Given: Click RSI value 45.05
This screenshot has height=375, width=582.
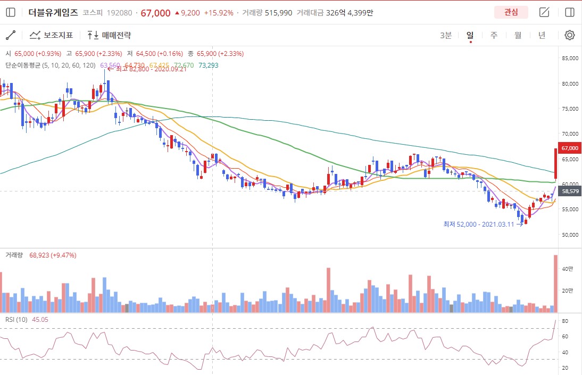Looking at the screenshot, I should (40, 319).
